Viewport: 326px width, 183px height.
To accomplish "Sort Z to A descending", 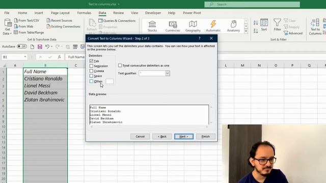I will tap(256, 31).
